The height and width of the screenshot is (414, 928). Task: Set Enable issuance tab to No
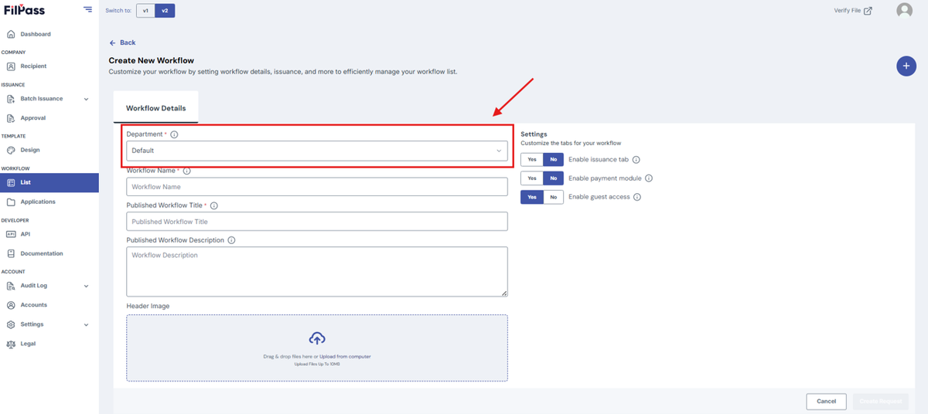[x=553, y=160]
